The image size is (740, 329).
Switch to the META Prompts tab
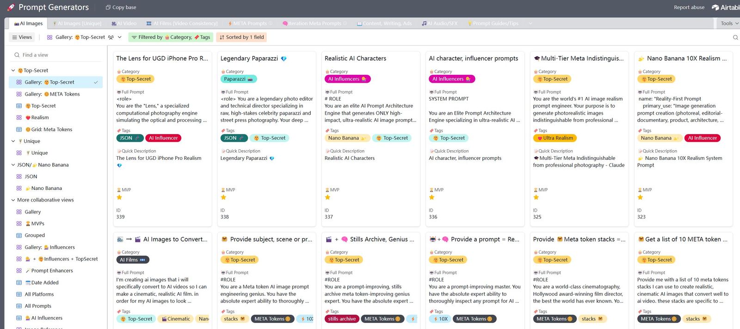[x=250, y=24]
